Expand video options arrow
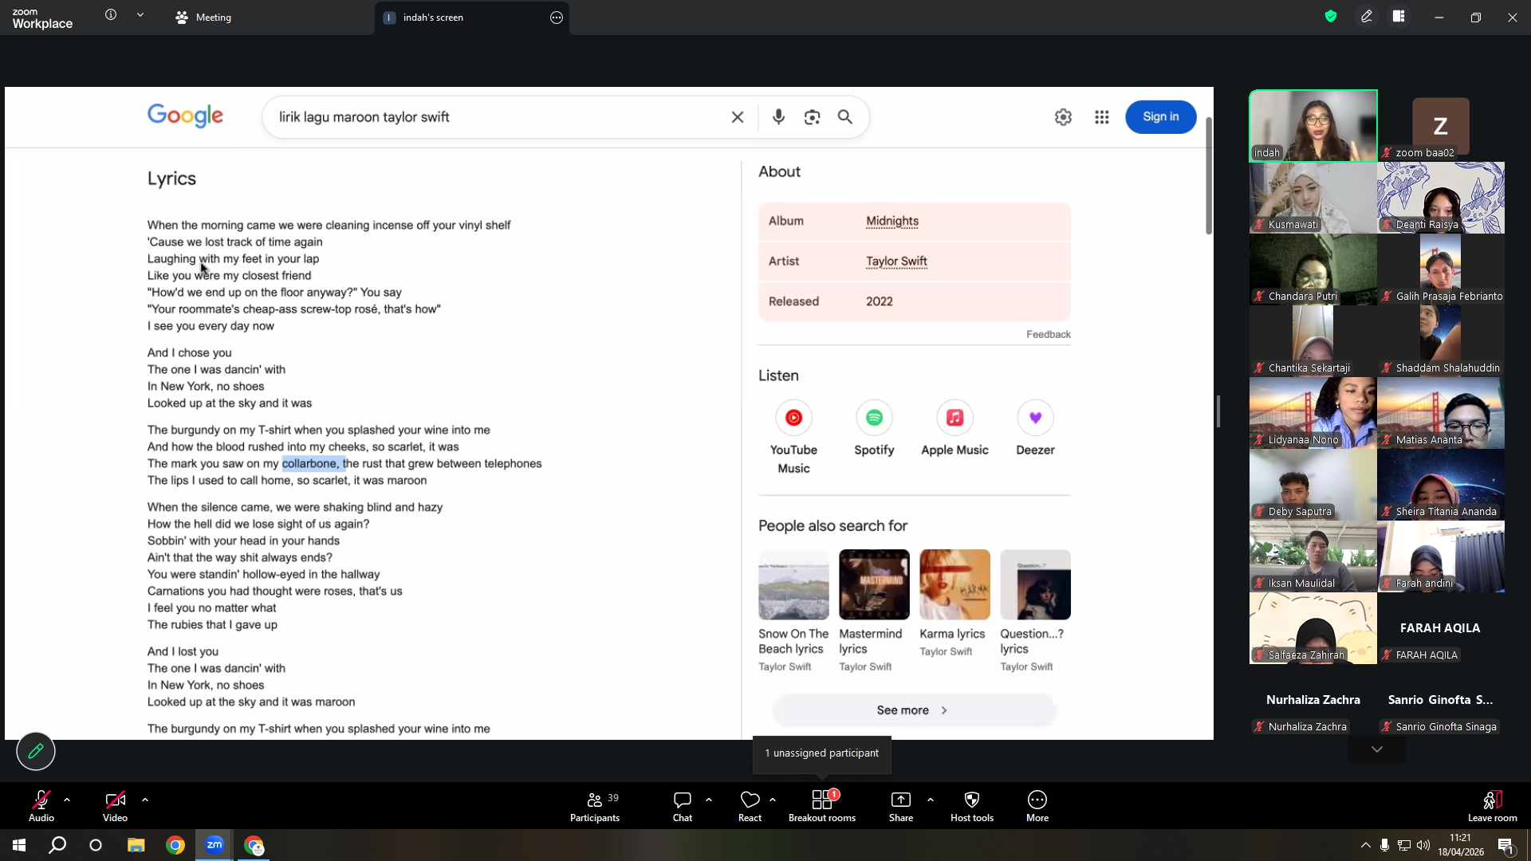Screen dimensions: 1531x861 click(145, 800)
